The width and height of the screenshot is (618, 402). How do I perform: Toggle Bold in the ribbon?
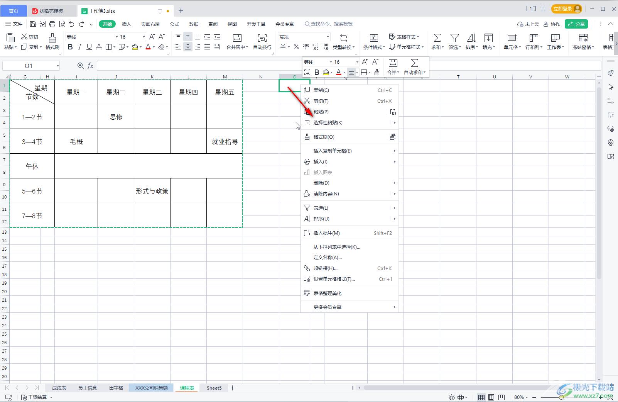pos(70,47)
